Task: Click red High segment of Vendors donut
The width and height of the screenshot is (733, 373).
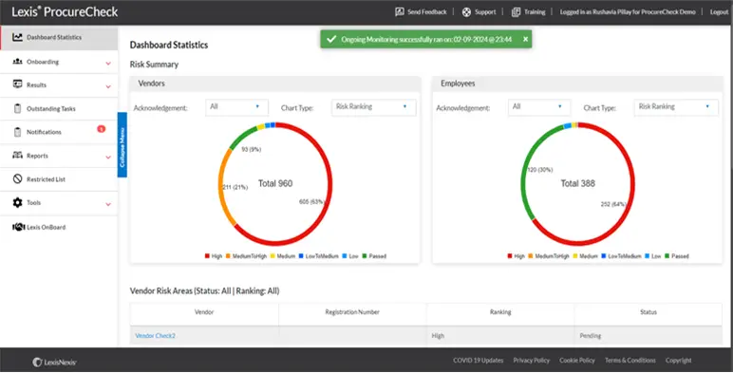Action: pos(330,184)
